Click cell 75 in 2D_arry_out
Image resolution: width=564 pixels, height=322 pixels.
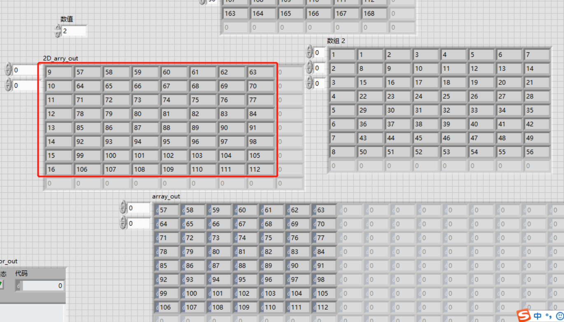(203, 100)
